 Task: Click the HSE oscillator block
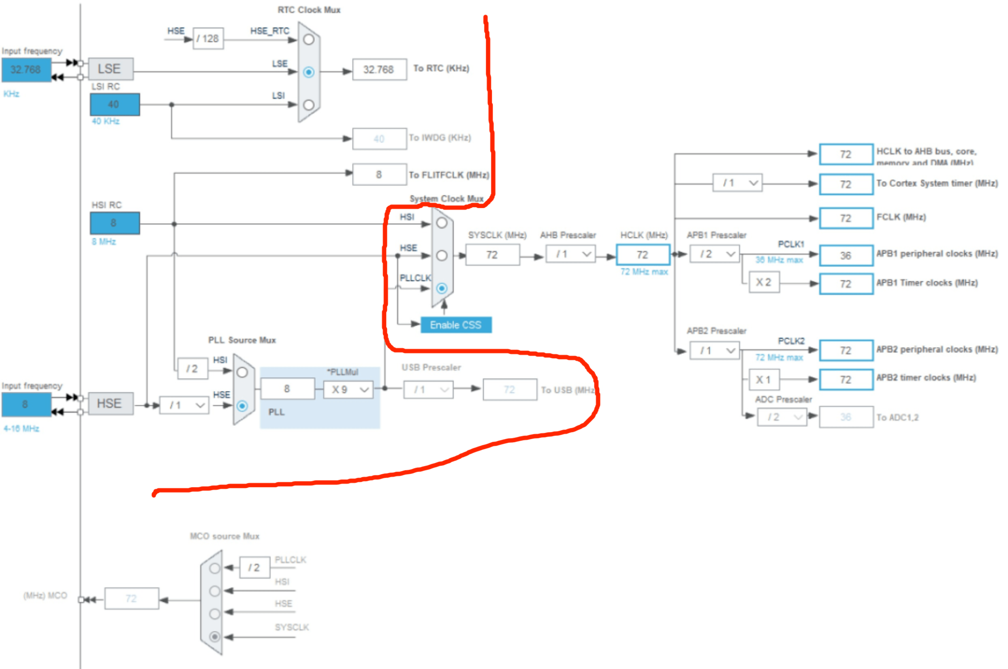(110, 404)
